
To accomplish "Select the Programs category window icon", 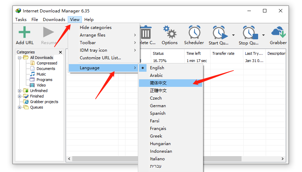I will (32, 80).
